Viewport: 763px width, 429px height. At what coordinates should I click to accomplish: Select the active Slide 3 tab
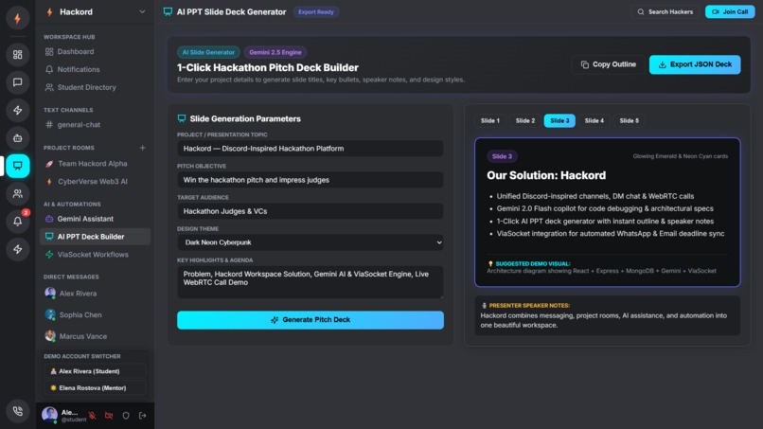[x=559, y=121]
